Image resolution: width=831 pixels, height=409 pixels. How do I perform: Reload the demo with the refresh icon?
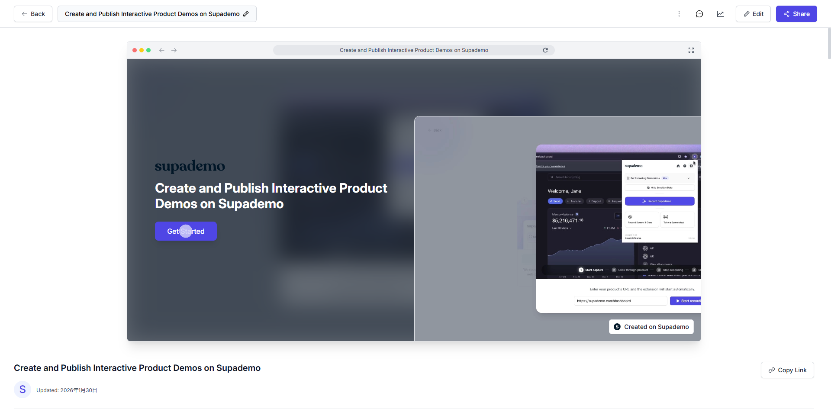[x=545, y=50]
